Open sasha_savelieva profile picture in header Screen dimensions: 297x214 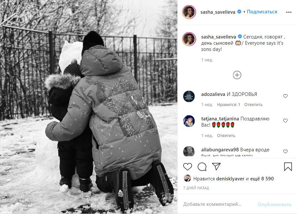(189, 12)
